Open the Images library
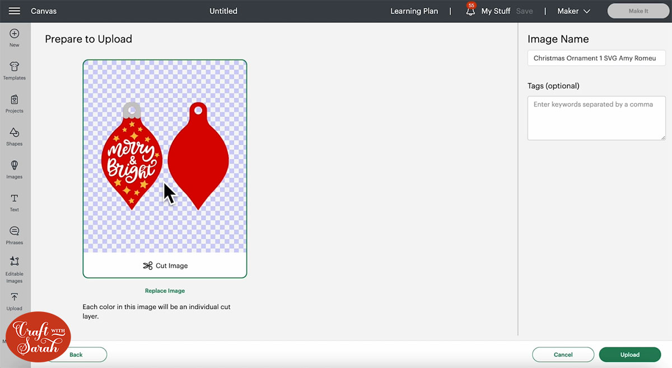 [x=15, y=170]
